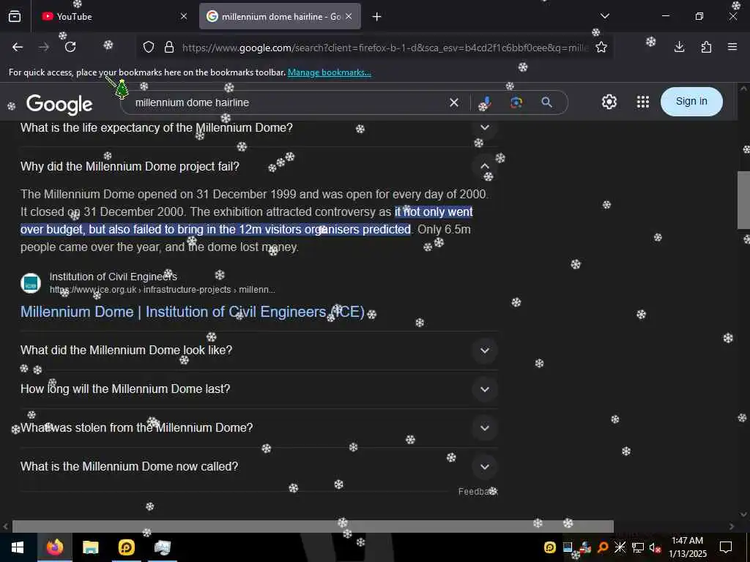This screenshot has width=750, height=562.
Task: Open a new browser tab
Action: (x=377, y=17)
